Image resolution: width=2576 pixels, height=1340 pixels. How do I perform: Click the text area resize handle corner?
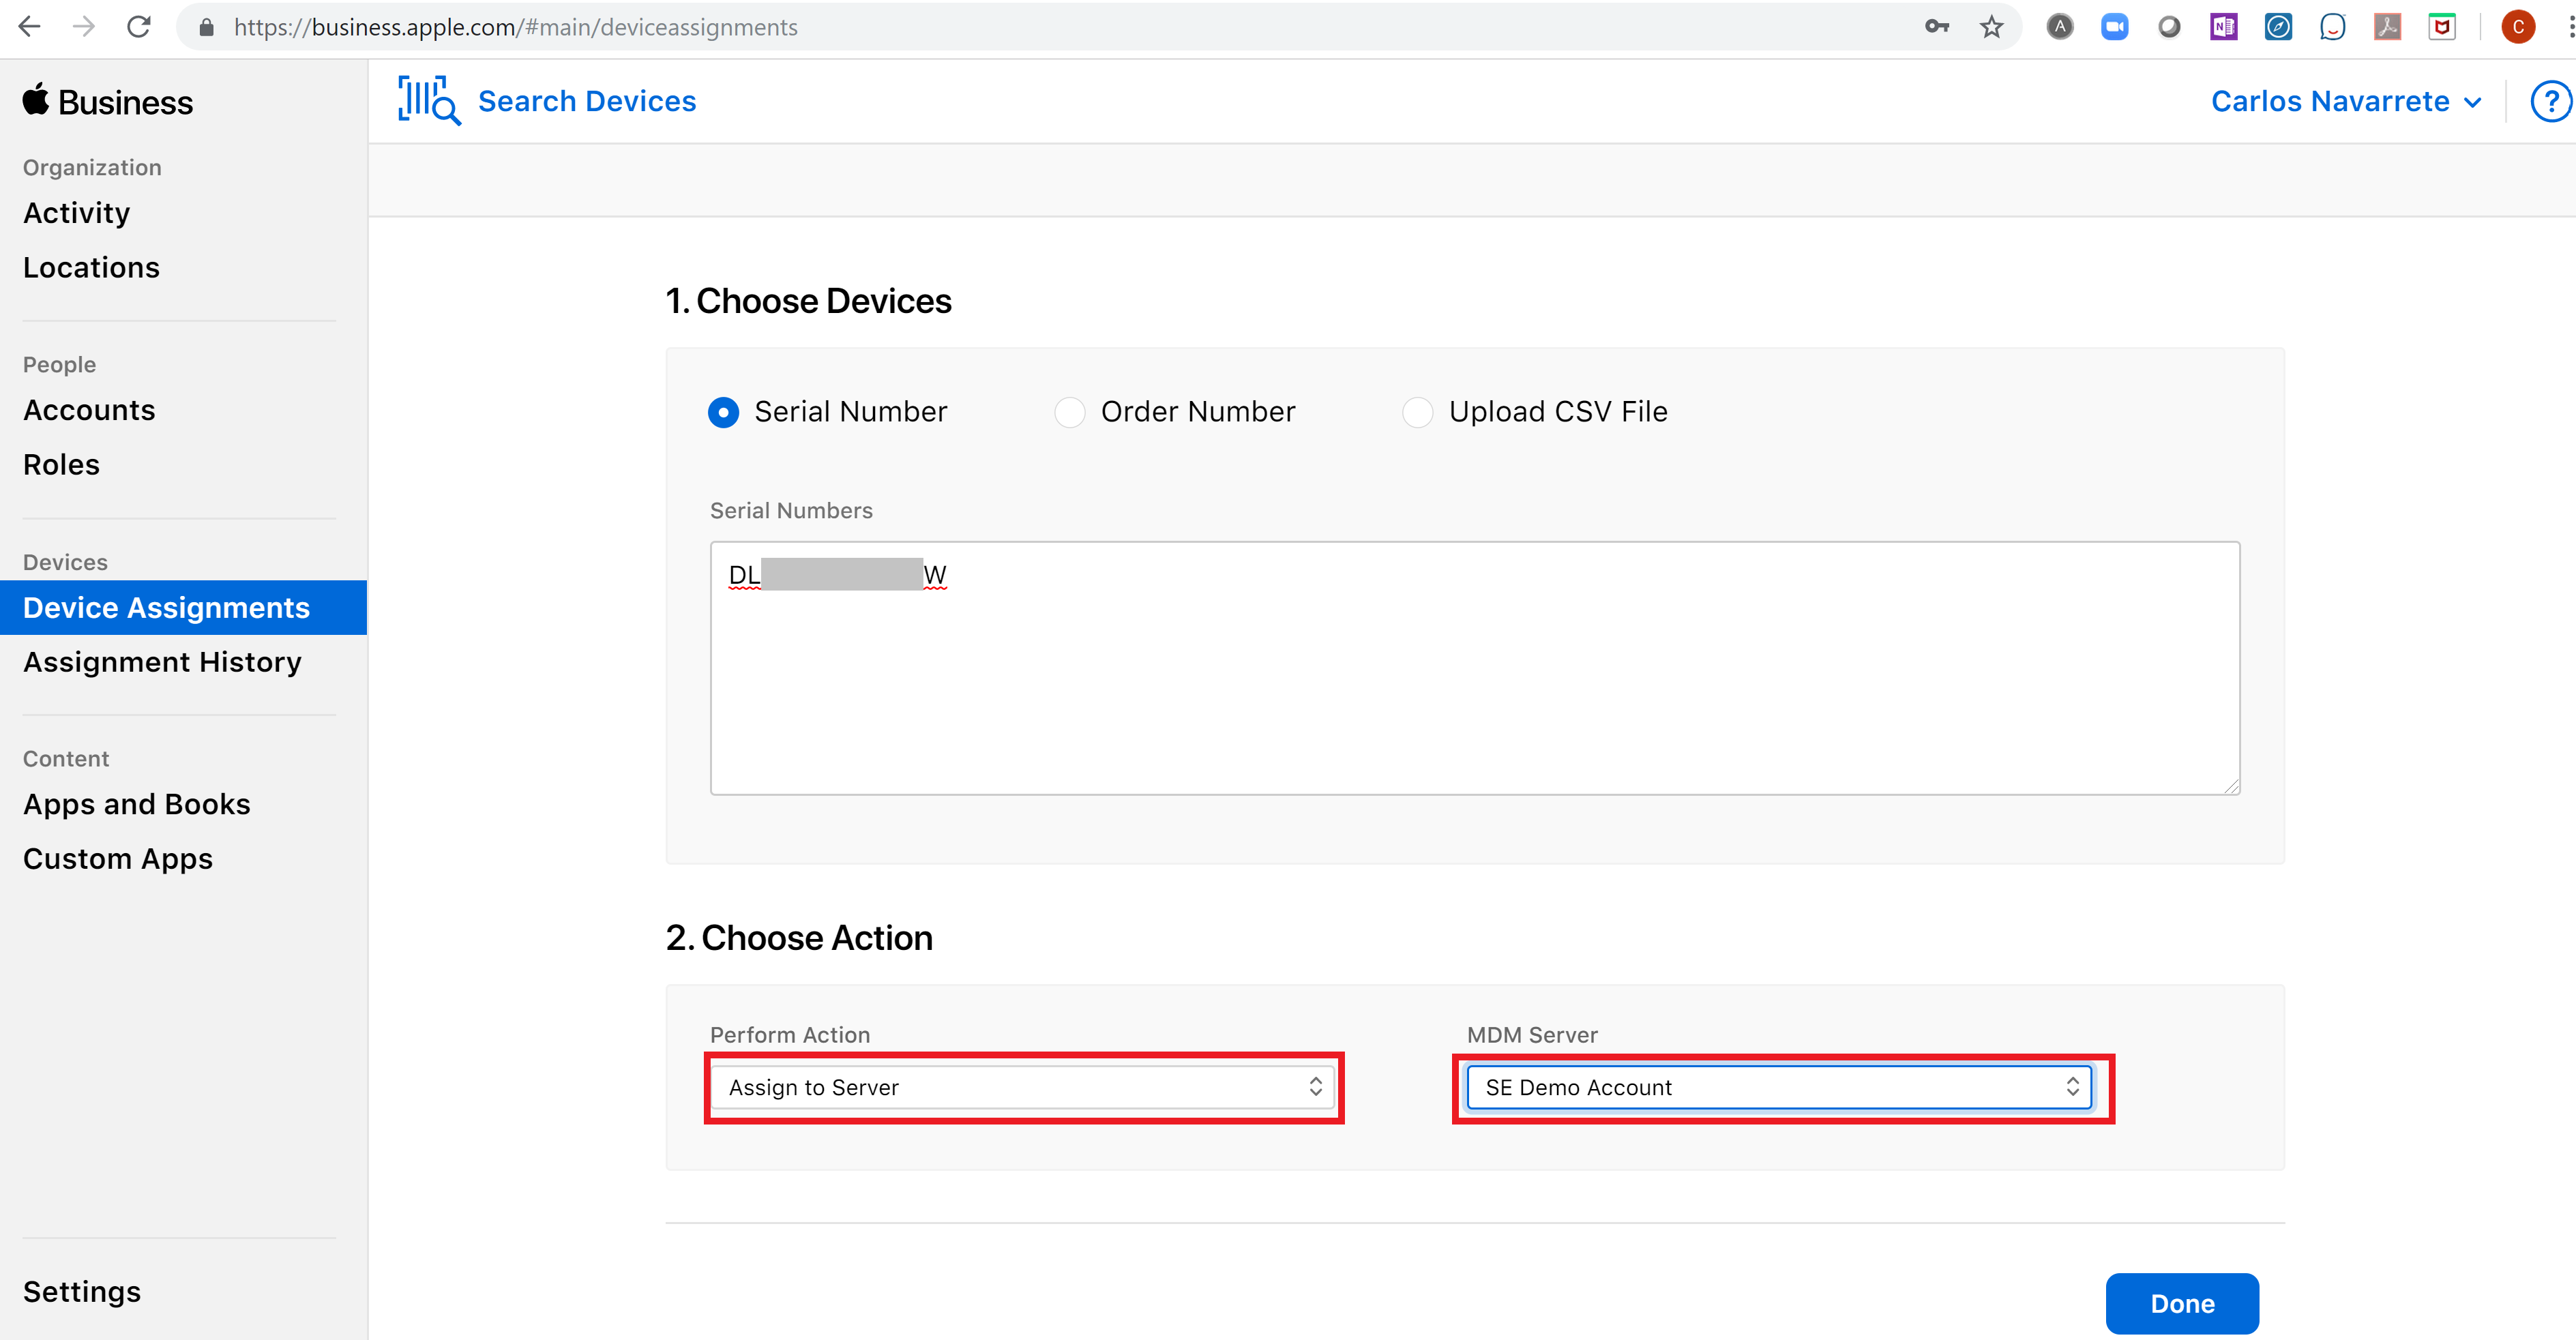pyautogui.click(x=2231, y=786)
